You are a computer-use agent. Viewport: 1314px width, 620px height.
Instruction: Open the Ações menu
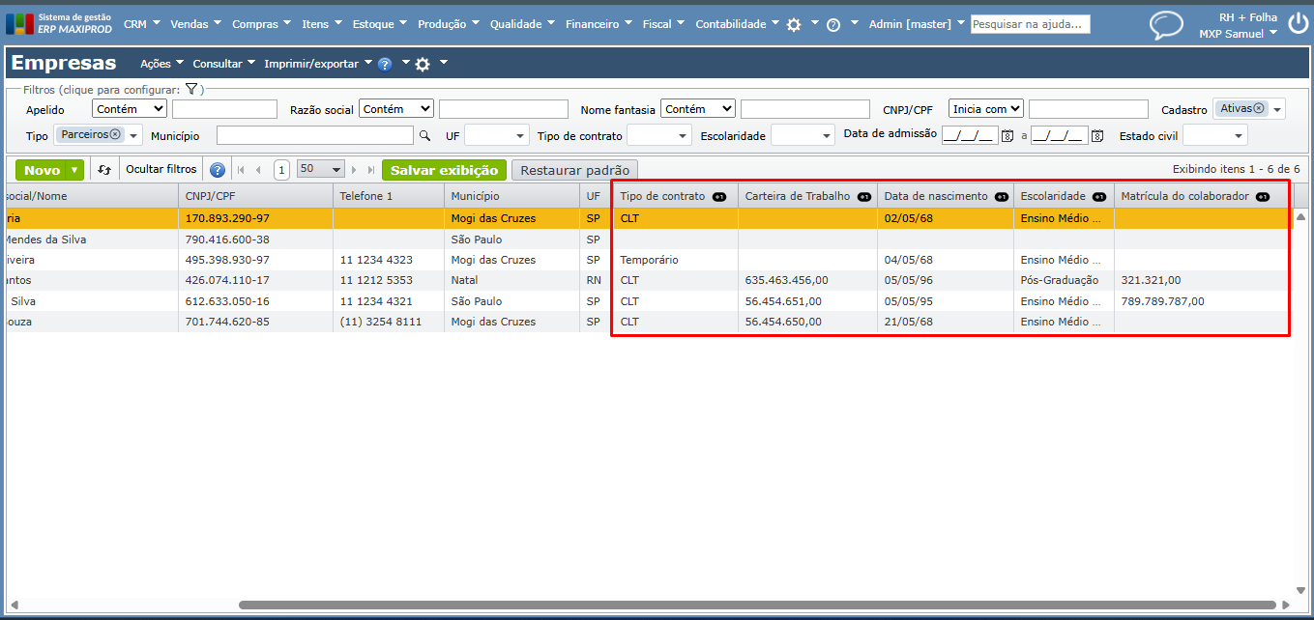161,64
